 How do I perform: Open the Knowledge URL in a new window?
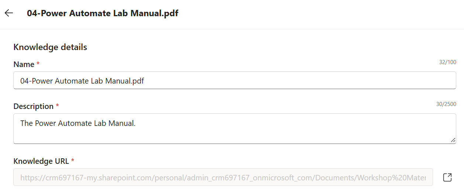click(447, 177)
